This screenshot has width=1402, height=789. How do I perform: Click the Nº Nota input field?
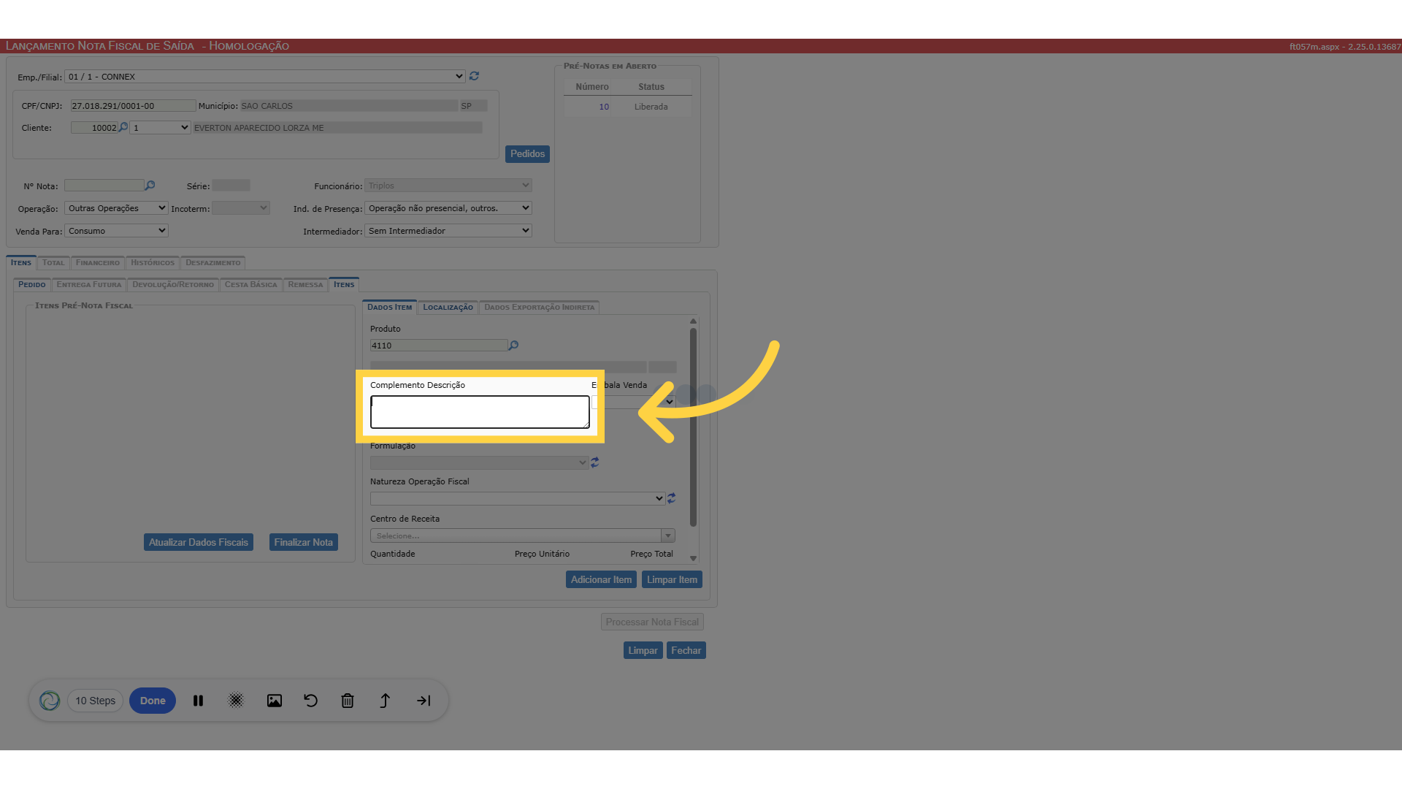coord(104,186)
